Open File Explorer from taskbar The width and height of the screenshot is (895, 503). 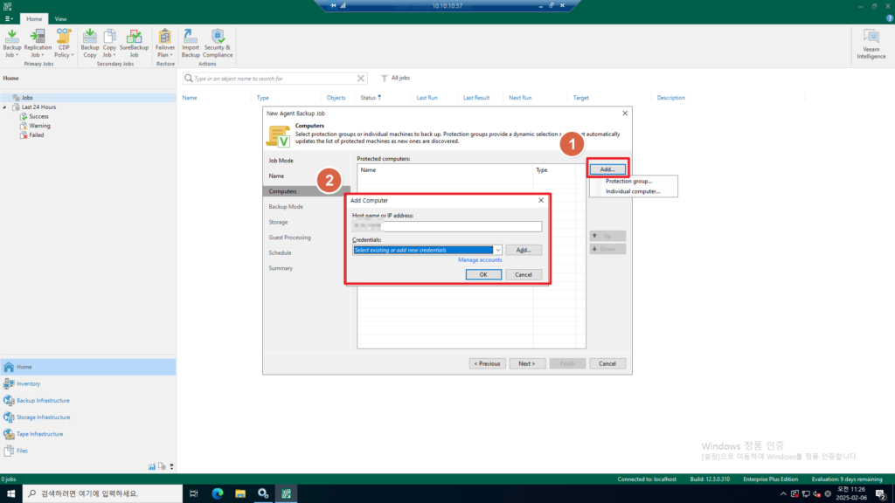pos(240,493)
